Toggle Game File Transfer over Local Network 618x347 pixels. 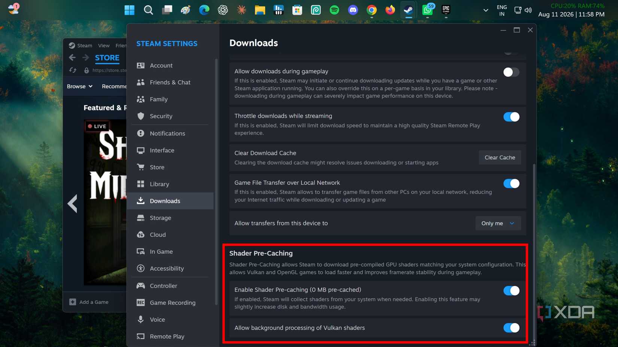(511, 184)
